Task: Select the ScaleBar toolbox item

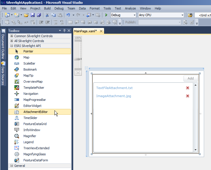Action: 40,63
